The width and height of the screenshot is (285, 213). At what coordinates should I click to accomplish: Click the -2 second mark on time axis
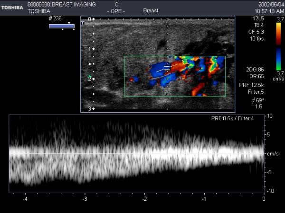144,199
